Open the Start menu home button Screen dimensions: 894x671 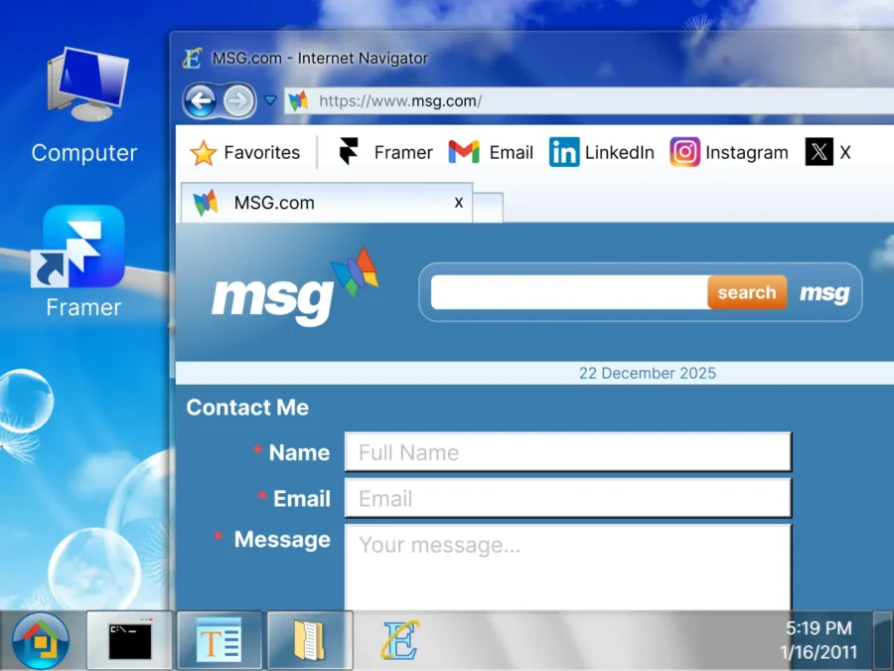pyautogui.click(x=41, y=641)
